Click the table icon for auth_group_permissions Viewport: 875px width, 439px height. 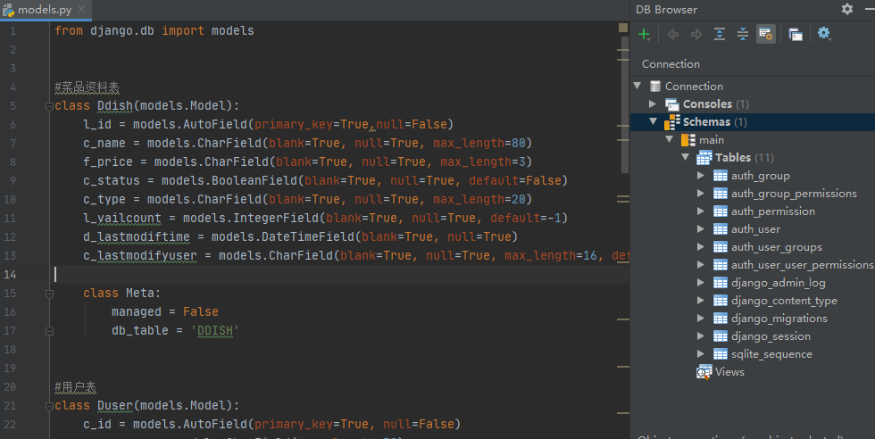(x=721, y=194)
